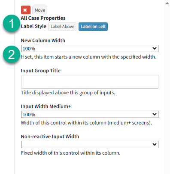Click the green number 2 callout badge
170x174 pixels.
12,54
